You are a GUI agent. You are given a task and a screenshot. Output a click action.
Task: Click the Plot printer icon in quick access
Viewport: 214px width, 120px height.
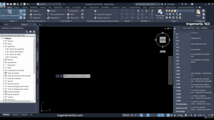tap(24, 4)
